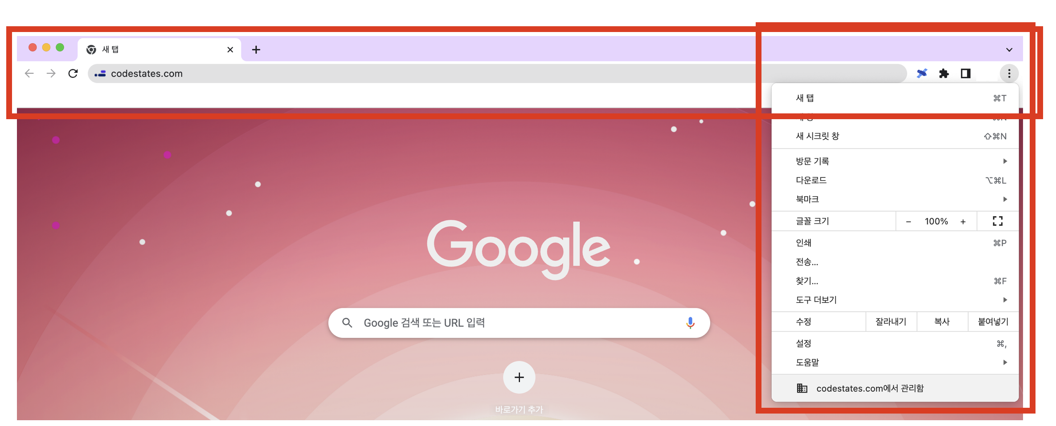
Task: Click the back navigation arrow
Action: tap(29, 73)
